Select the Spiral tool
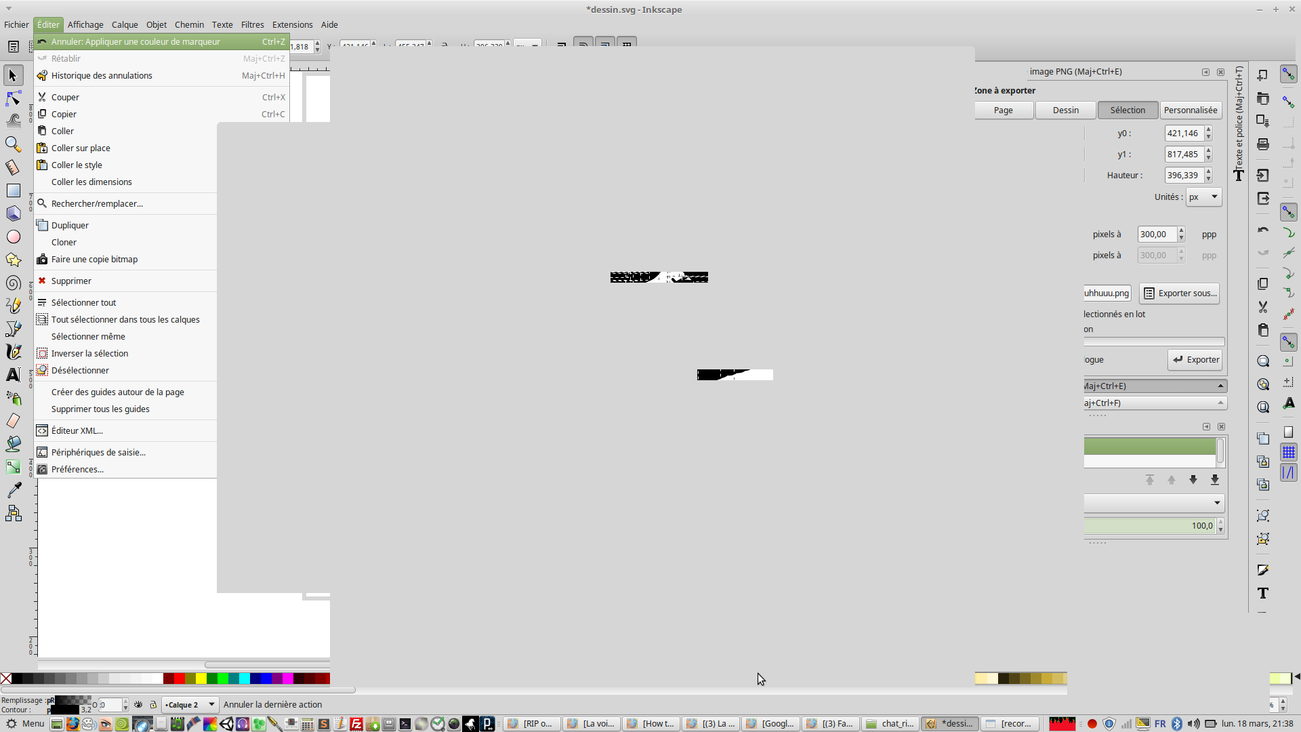 pyautogui.click(x=13, y=283)
